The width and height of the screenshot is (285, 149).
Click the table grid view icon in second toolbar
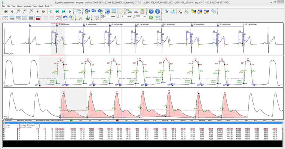click(x=31, y=18)
